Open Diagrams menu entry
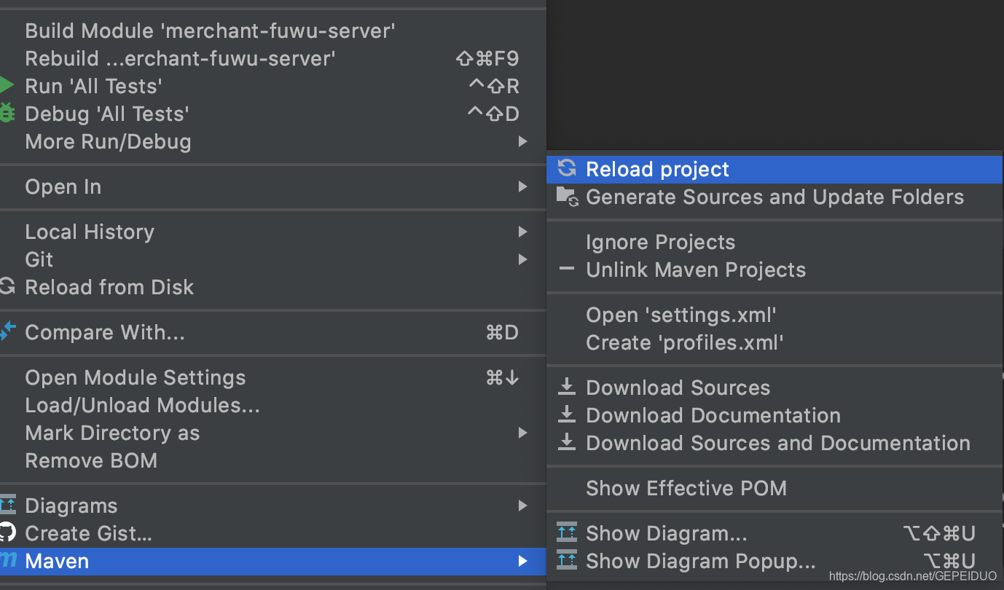The height and width of the screenshot is (590, 1004). tap(273, 506)
